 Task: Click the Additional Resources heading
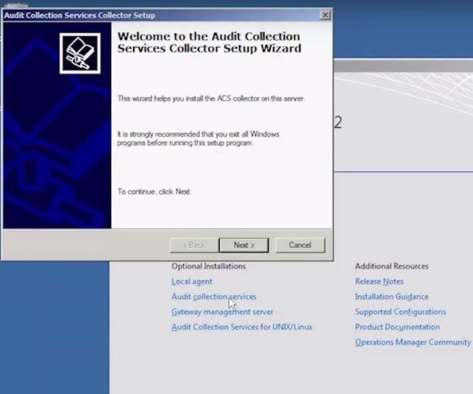(392, 266)
